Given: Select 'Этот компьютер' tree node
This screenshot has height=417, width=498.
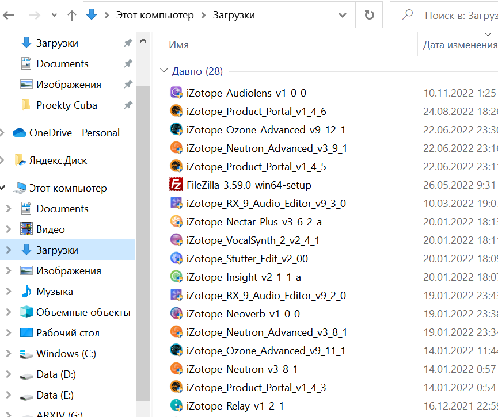Looking at the screenshot, I should tap(68, 188).
